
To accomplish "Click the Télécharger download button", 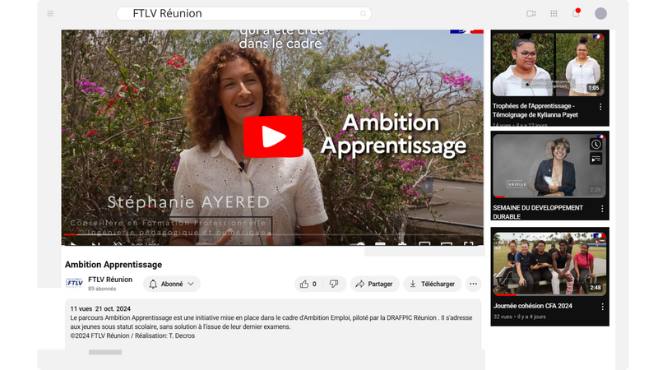I will click(x=433, y=284).
